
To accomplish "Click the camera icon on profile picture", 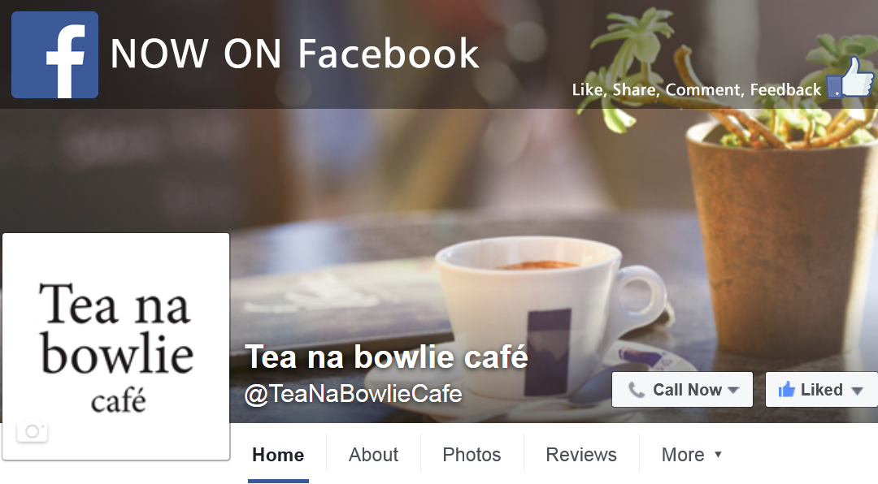I will [x=32, y=431].
